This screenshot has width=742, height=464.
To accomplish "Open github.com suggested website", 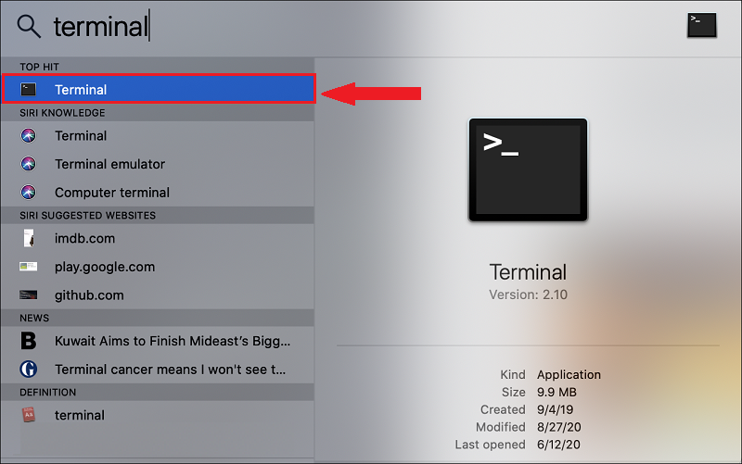I will (89, 295).
